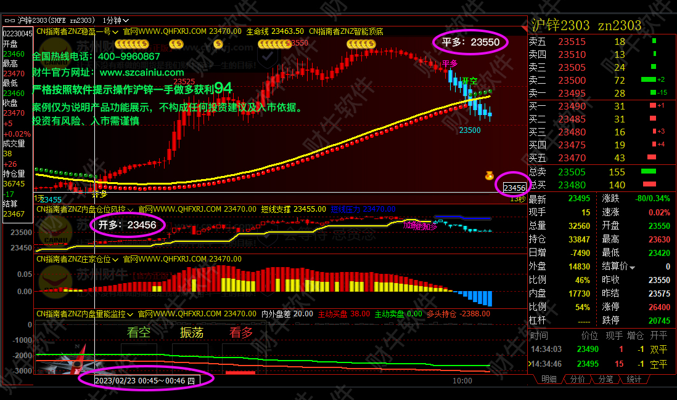Click the 短线支撑 23455.00 value
The height and width of the screenshot is (400, 677).
pos(293,209)
